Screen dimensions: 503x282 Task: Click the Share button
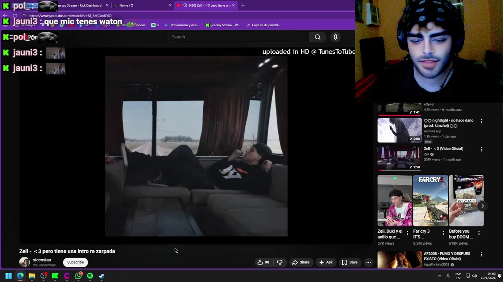(x=301, y=262)
